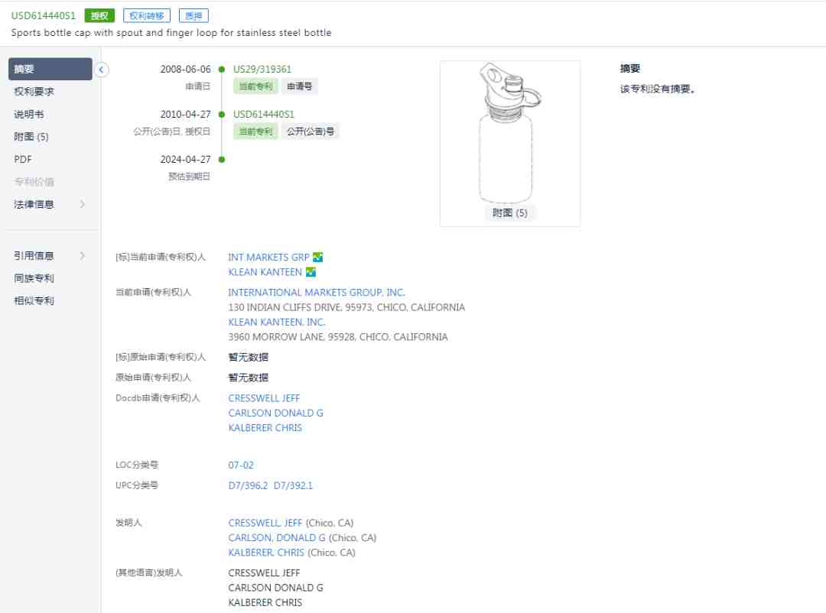Open the 权利要求 sidebar item
Image resolution: width=826 pixels, height=613 pixels.
pos(34,92)
